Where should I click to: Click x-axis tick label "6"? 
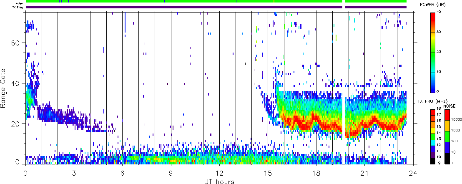(x=122, y=172)
